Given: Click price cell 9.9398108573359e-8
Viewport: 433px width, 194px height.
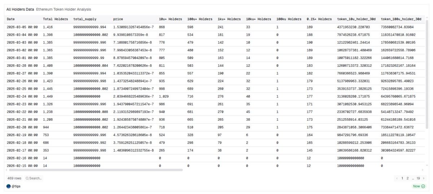Looking at the screenshot, I should 131,35.
